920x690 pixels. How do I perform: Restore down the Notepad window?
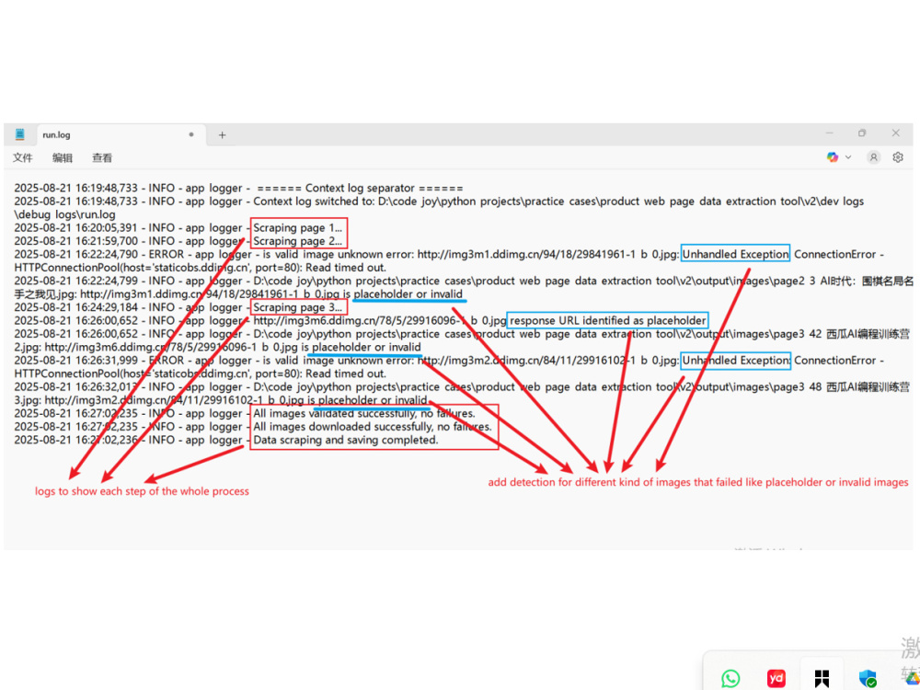click(862, 133)
